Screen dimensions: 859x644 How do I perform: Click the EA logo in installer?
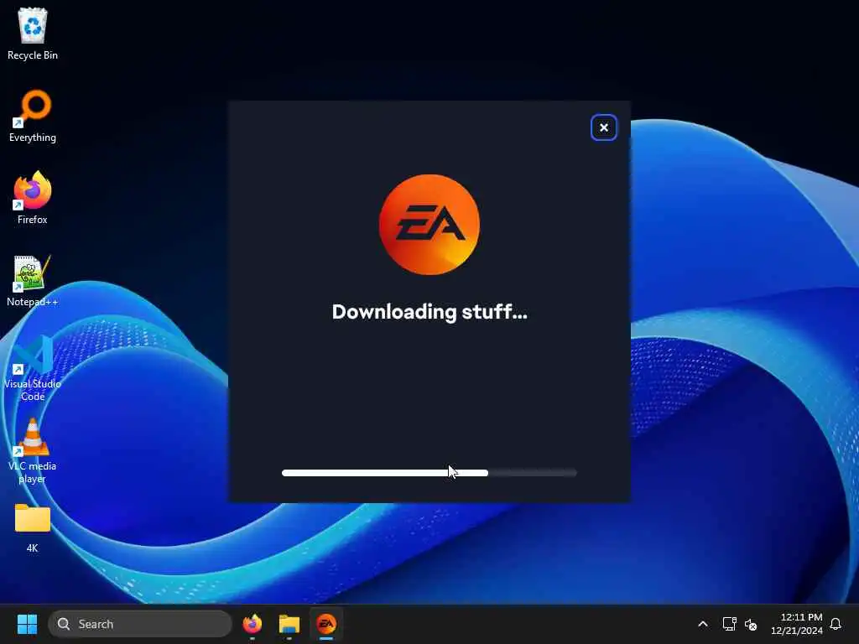429,225
